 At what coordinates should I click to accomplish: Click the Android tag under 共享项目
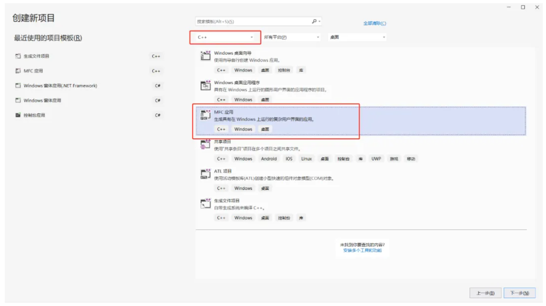pos(269,159)
